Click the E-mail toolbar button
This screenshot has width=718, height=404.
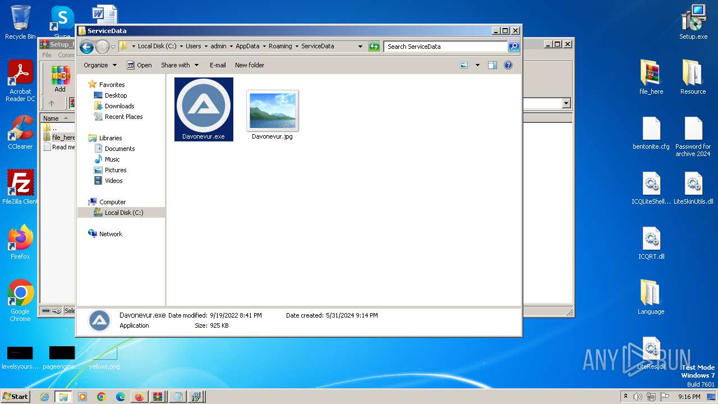[218, 65]
